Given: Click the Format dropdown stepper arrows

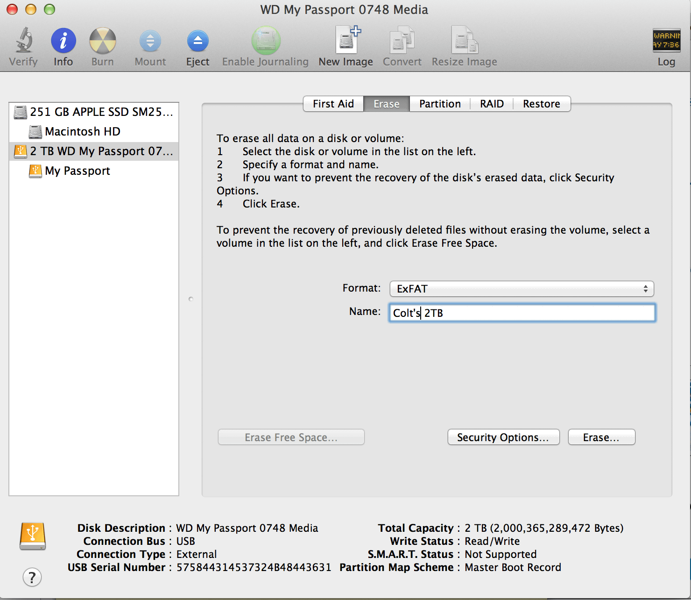Looking at the screenshot, I should [x=646, y=289].
